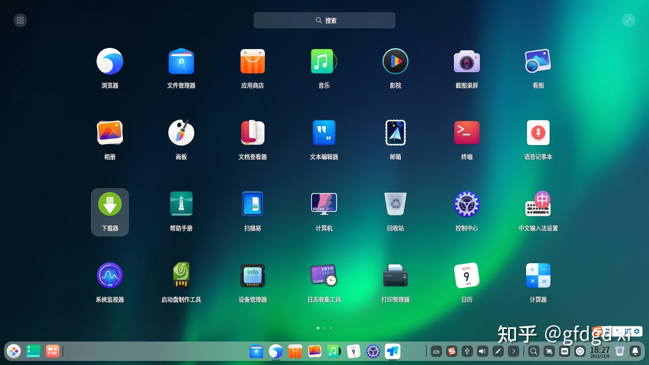Open the 画板 drawing board app

coord(181,133)
